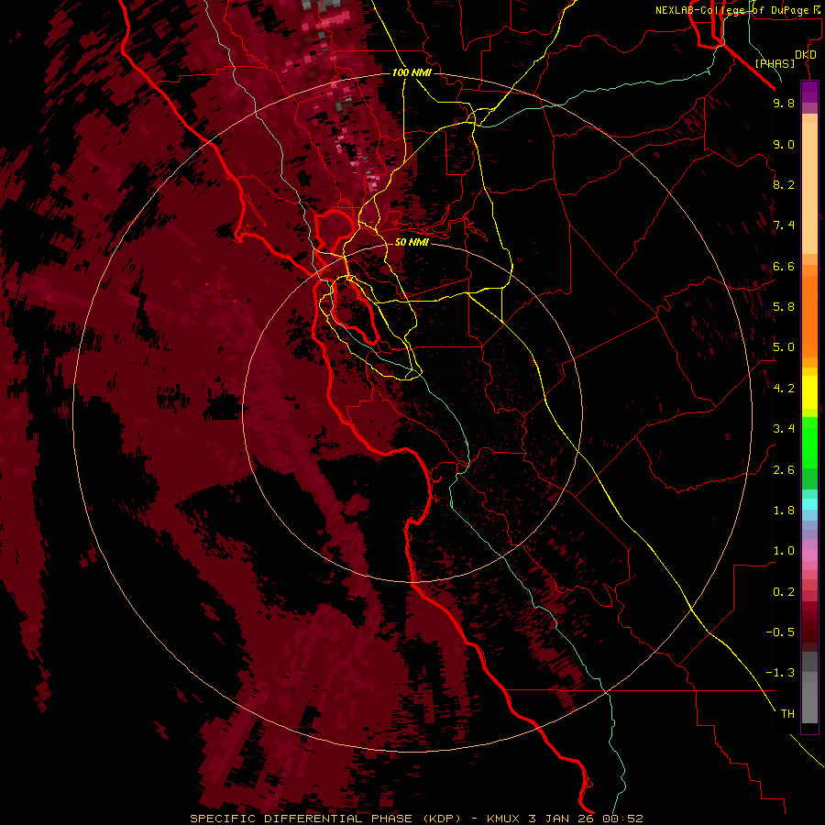Click the -0.5 scale value

[x=780, y=632]
